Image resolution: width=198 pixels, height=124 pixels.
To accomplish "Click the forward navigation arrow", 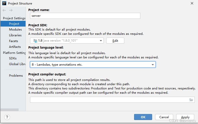I will (x=11, y=10).
